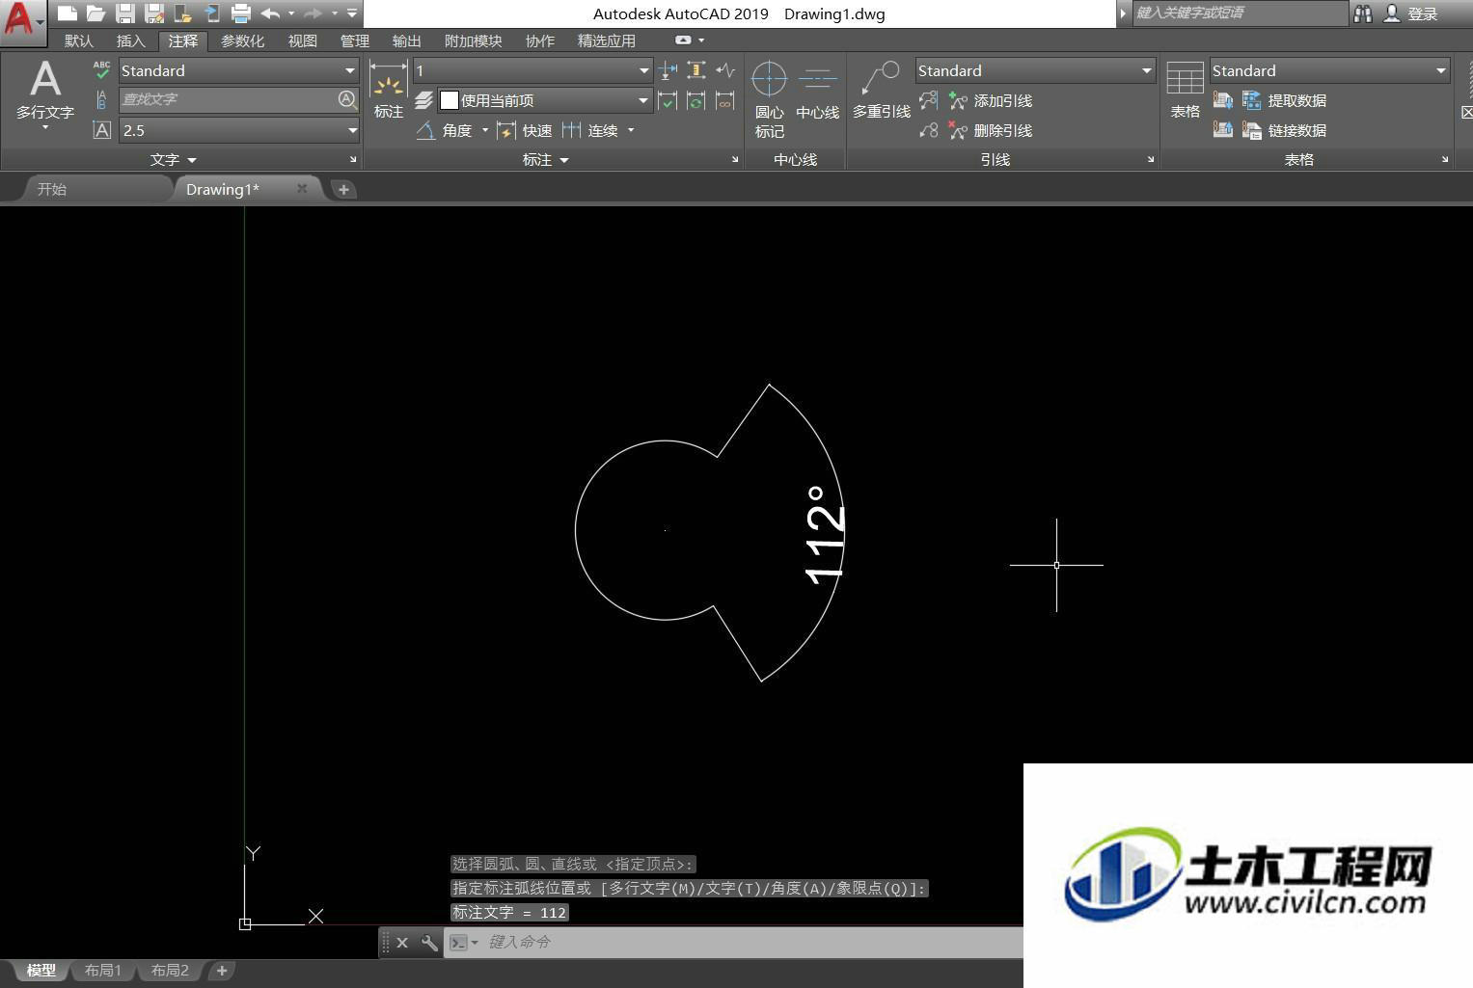Switch to the 默认 ribbon tab
This screenshot has height=988, width=1473.
click(79, 40)
